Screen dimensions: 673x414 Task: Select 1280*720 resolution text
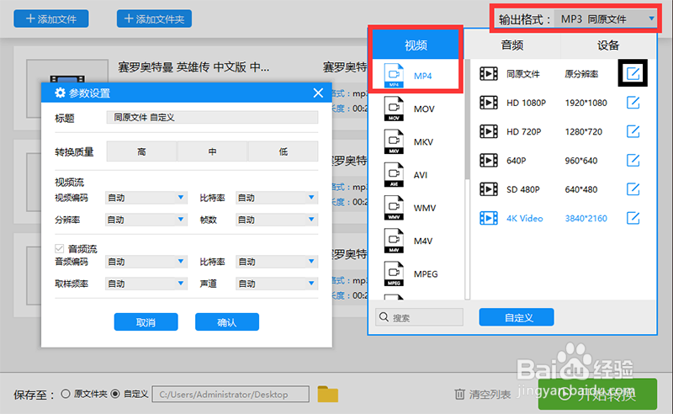coord(583,132)
